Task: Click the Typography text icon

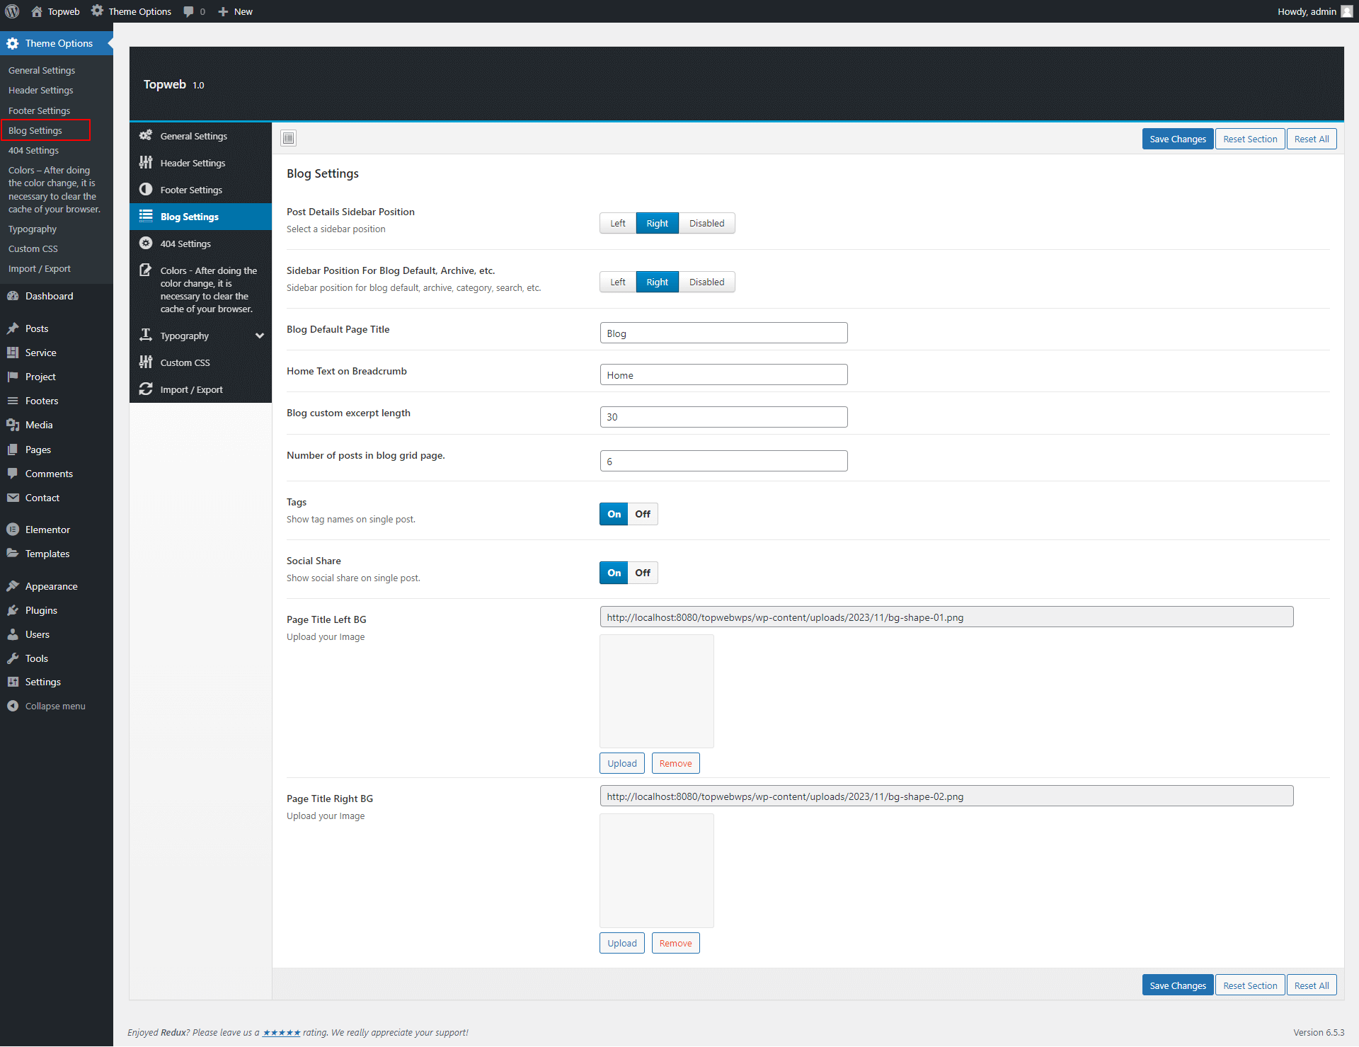Action: 146,335
